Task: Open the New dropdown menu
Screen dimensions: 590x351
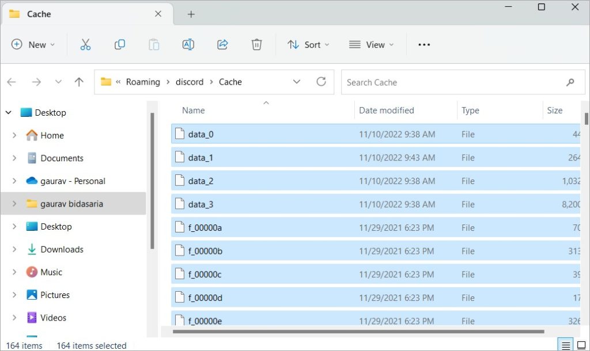Action: [x=33, y=45]
